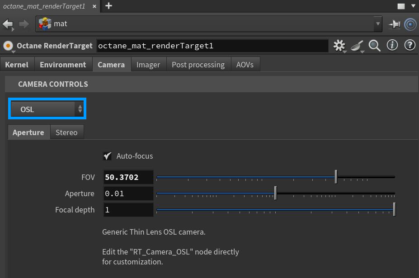Click the Octane RenderTarget node type icon
419x278 pixels.
tap(8, 46)
